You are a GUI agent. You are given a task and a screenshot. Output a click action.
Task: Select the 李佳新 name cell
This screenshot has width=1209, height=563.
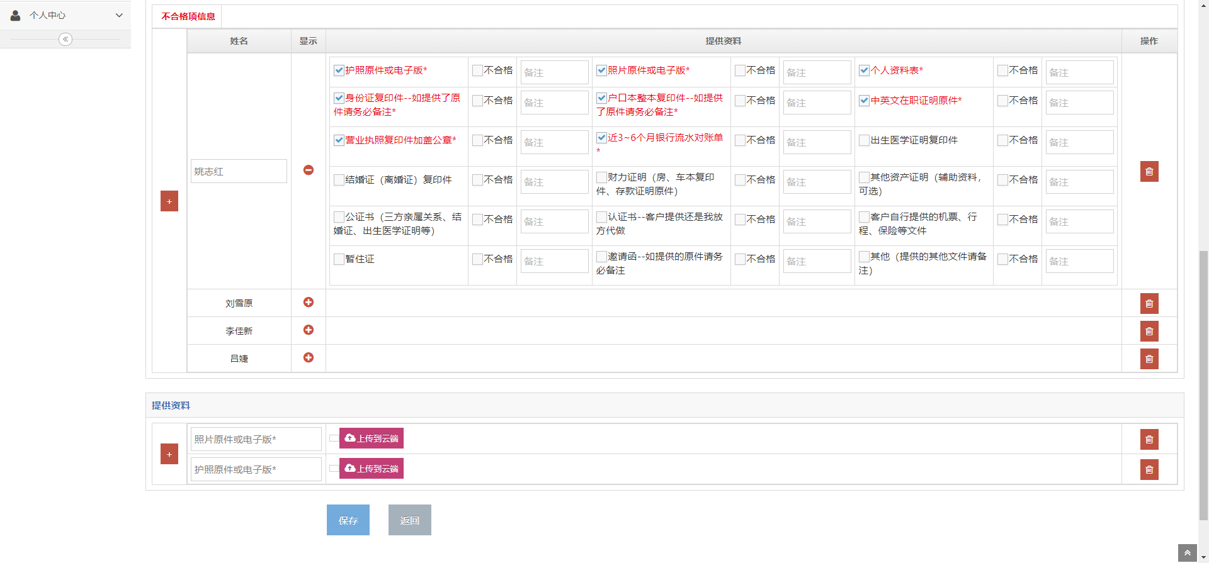[x=239, y=331]
